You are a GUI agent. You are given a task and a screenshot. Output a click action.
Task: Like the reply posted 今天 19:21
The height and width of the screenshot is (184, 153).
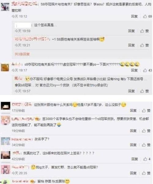coord(144,45)
